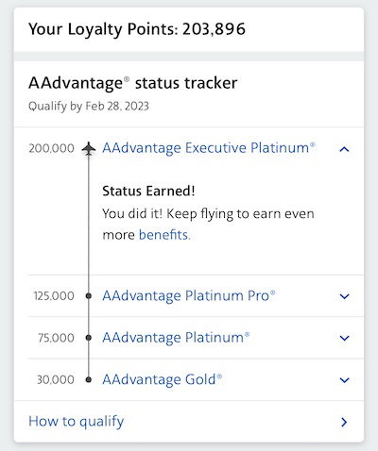Click the Qualify by Feb 28, 2023 text
The height and width of the screenshot is (451, 378).
(89, 106)
